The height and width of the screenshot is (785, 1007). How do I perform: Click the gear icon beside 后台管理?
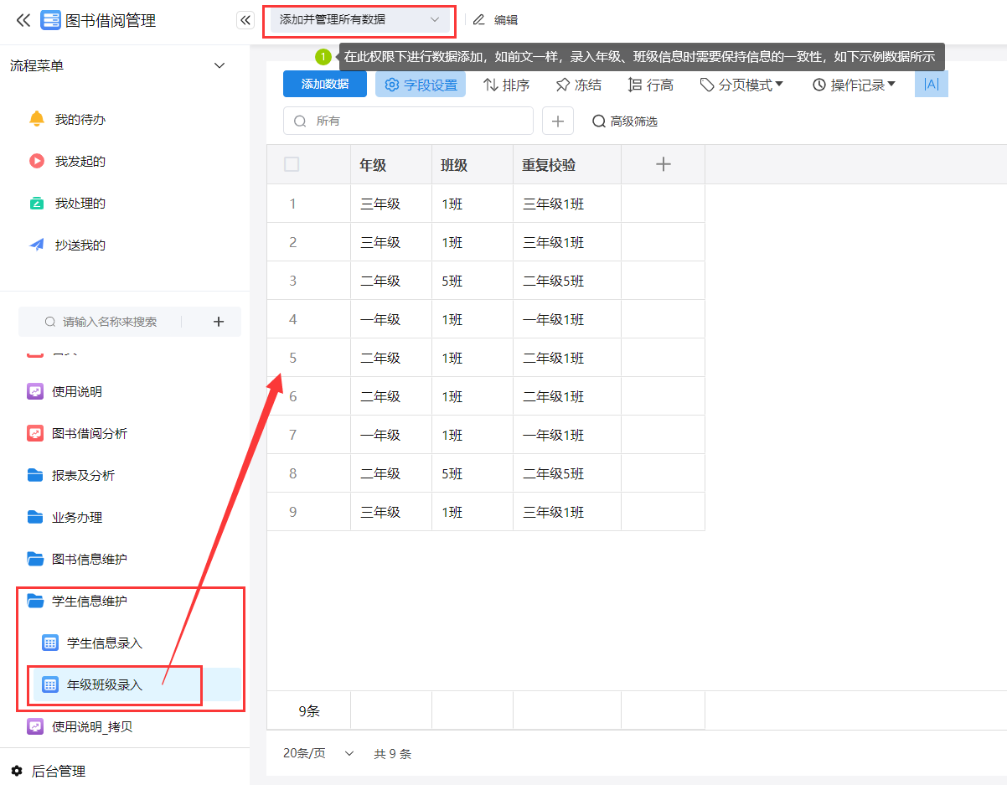17,771
